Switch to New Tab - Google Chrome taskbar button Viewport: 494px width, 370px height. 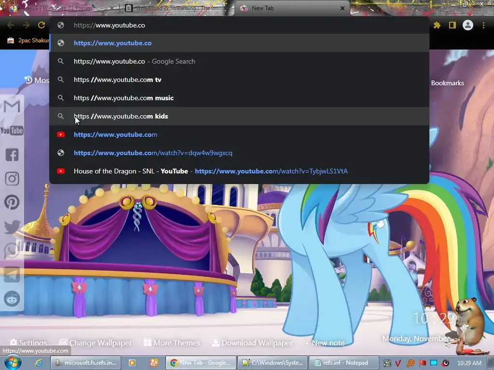(x=201, y=363)
